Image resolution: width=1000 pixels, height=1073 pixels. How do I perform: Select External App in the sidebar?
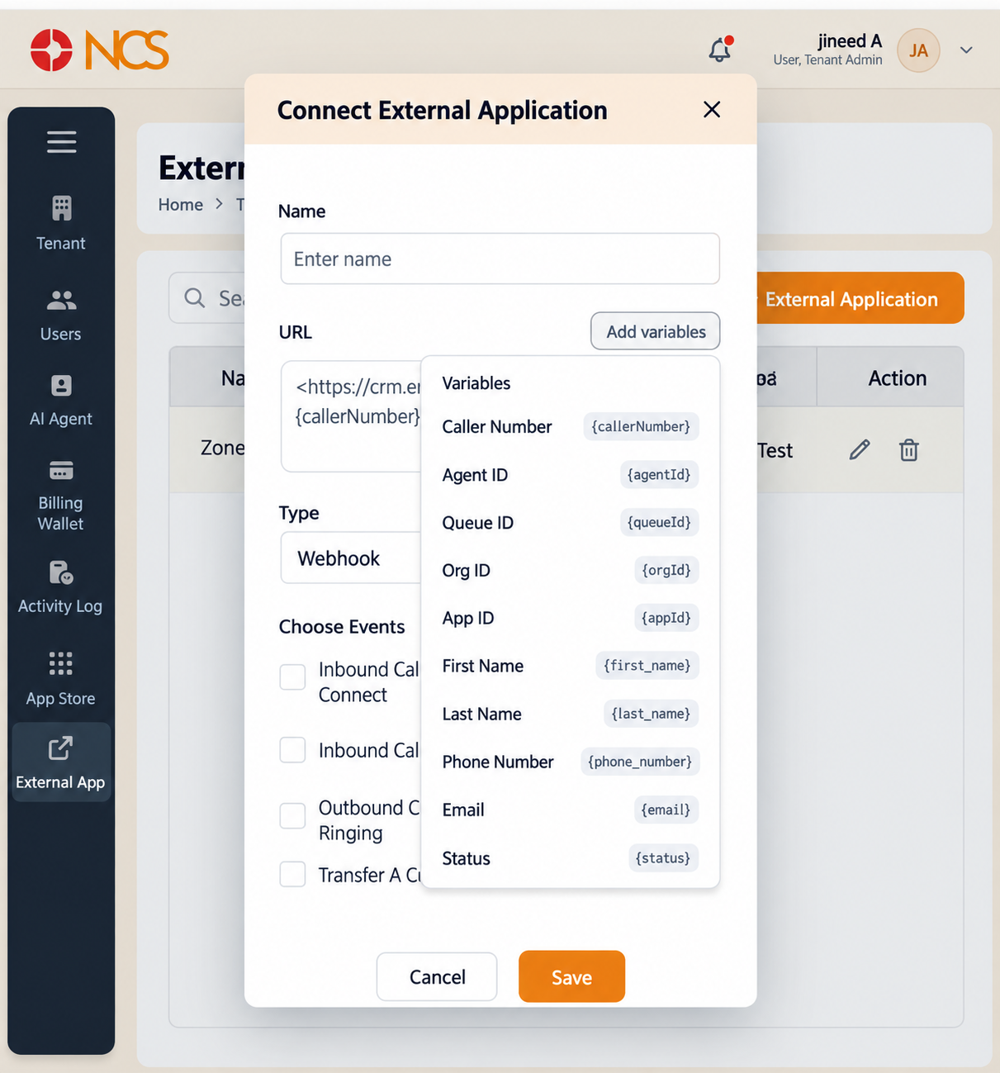(x=61, y=762)
